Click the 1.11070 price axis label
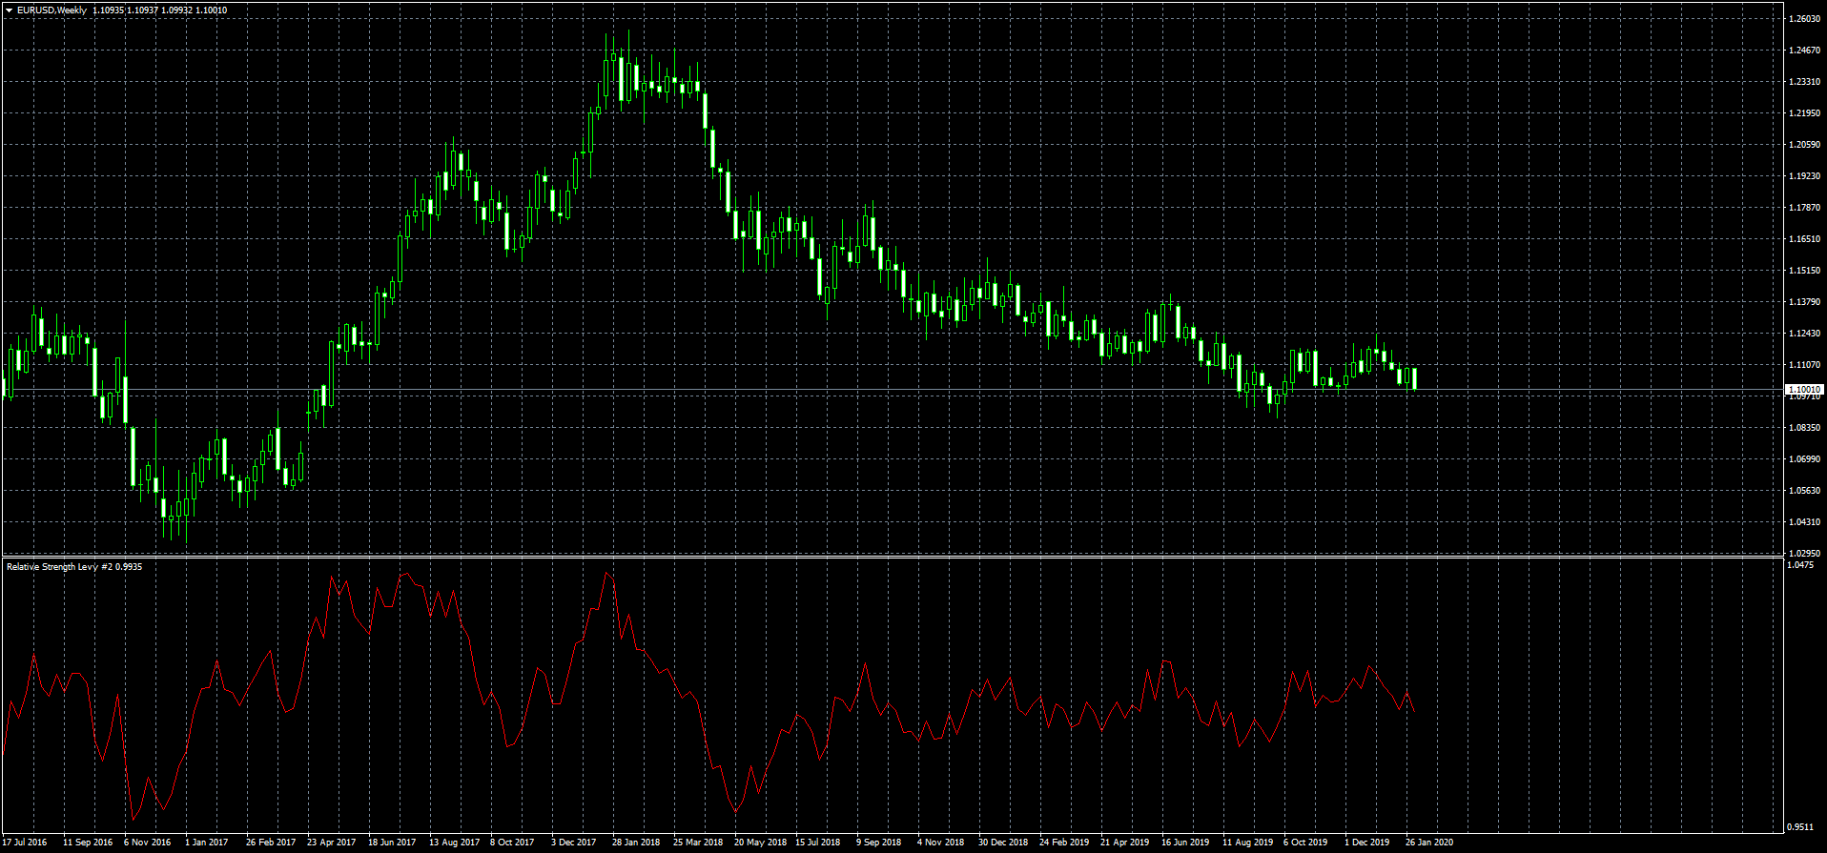The width and height of the screenshot is (1827, 853). 1805,365
